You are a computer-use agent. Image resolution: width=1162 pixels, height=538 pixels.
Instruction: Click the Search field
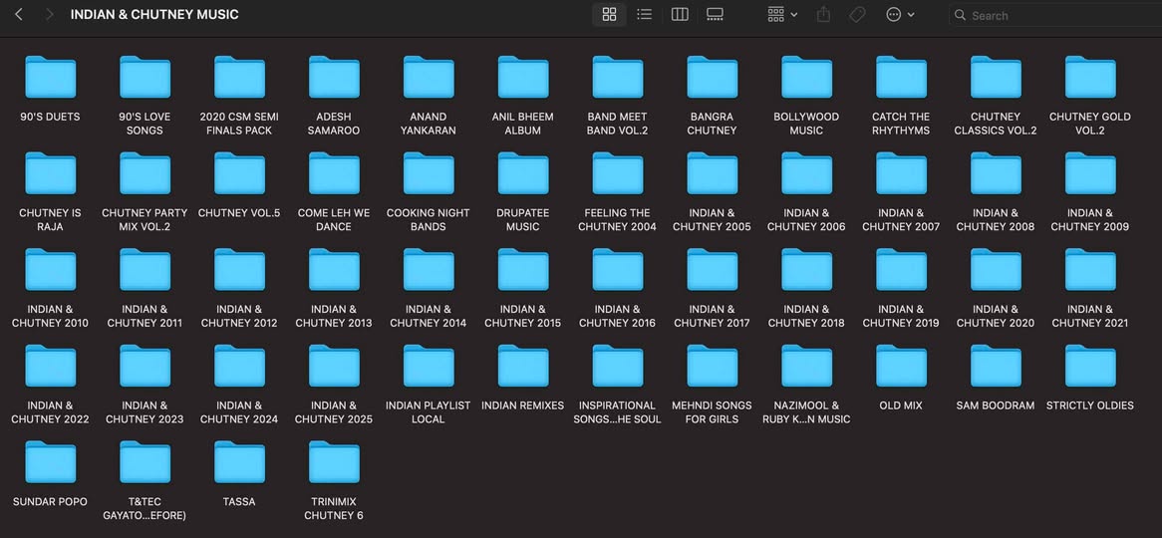pyautogui.click(x=1053, y=15)
